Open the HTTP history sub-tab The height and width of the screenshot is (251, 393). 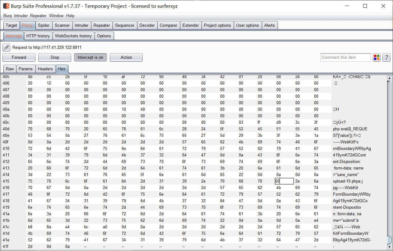pyautogui.click(x=38, y=36)
